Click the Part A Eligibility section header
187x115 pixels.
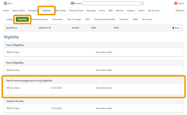tap(93, 45)
